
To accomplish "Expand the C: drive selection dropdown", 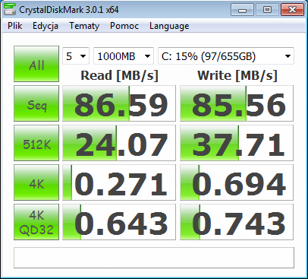I will click(x=226, y=56).
